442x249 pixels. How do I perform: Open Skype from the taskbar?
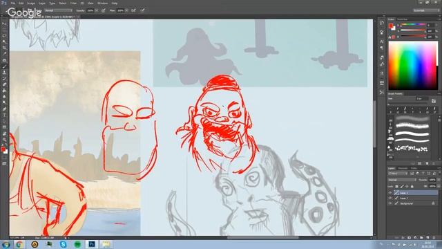63,244
